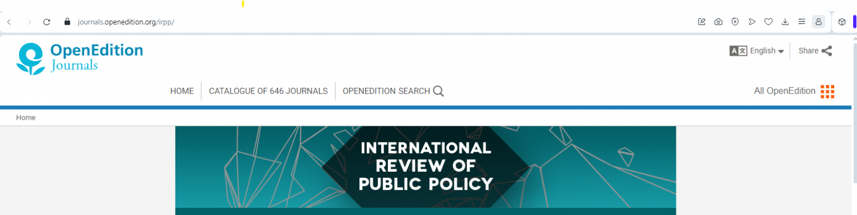The image size is (857, 215).
Task: Open the user profile icon
Action: coord(819,22)
